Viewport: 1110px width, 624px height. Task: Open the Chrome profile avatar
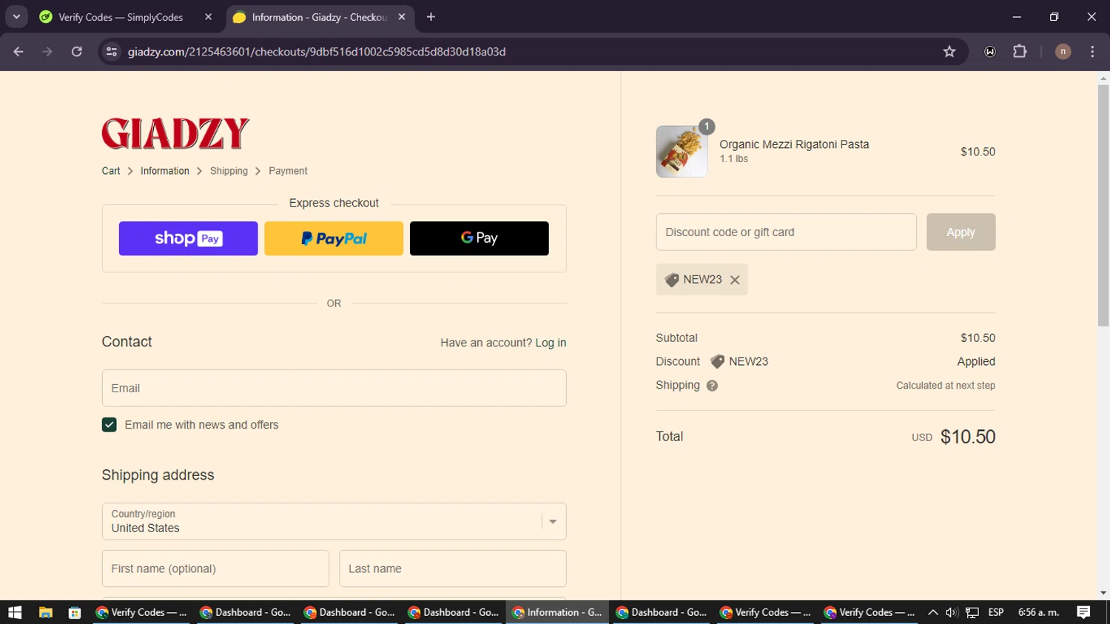(1063, 52)
